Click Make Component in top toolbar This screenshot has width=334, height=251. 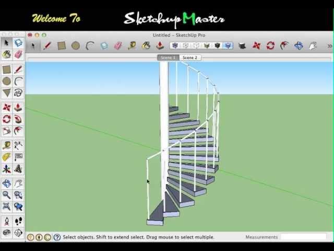tap(104, 45)
